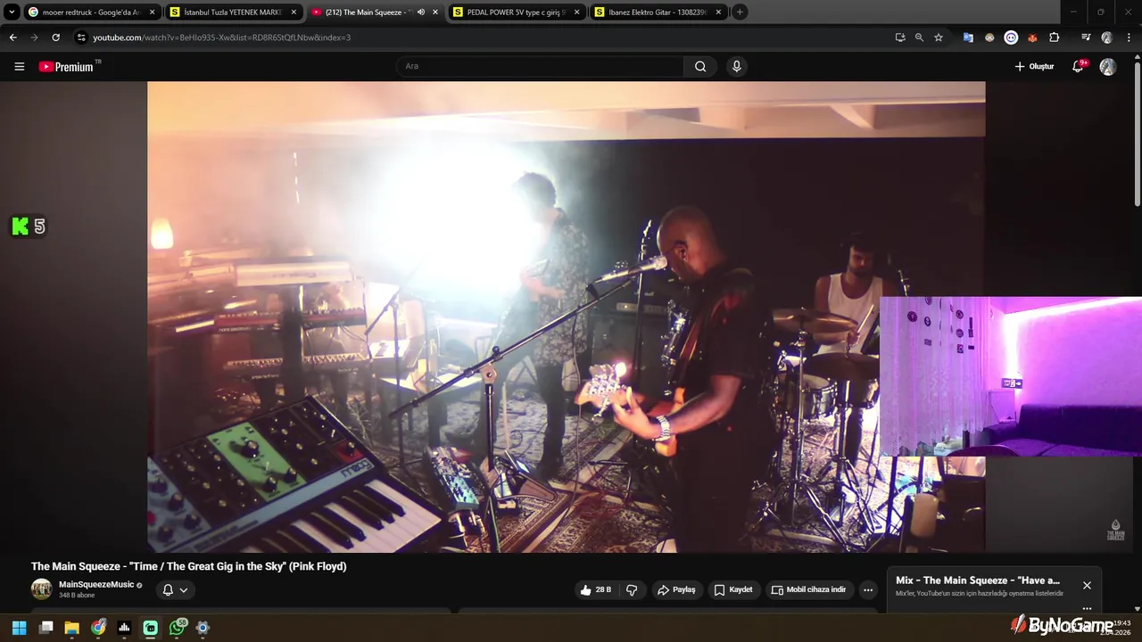
Task: Open browser zoom indicator icon
Action: click(x=919, y=37)
